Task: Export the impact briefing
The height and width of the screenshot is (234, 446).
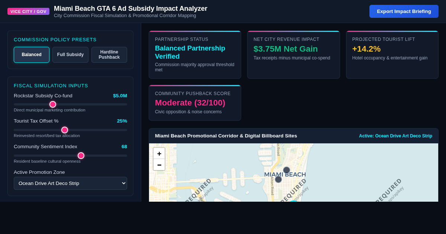Action: [404, 11]
